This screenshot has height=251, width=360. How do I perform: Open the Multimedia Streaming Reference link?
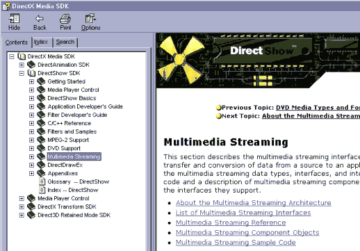[x=231, y=222]
